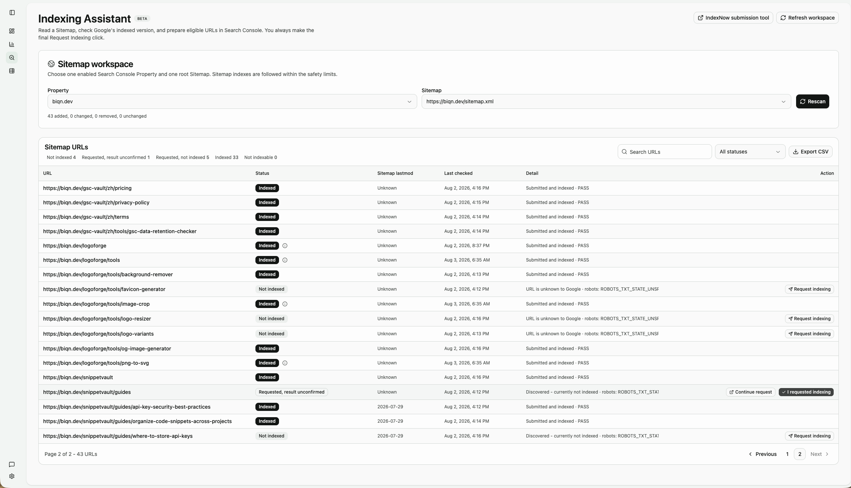Export the URL list as CSV
851x488 pixels.
click(810, 152)
